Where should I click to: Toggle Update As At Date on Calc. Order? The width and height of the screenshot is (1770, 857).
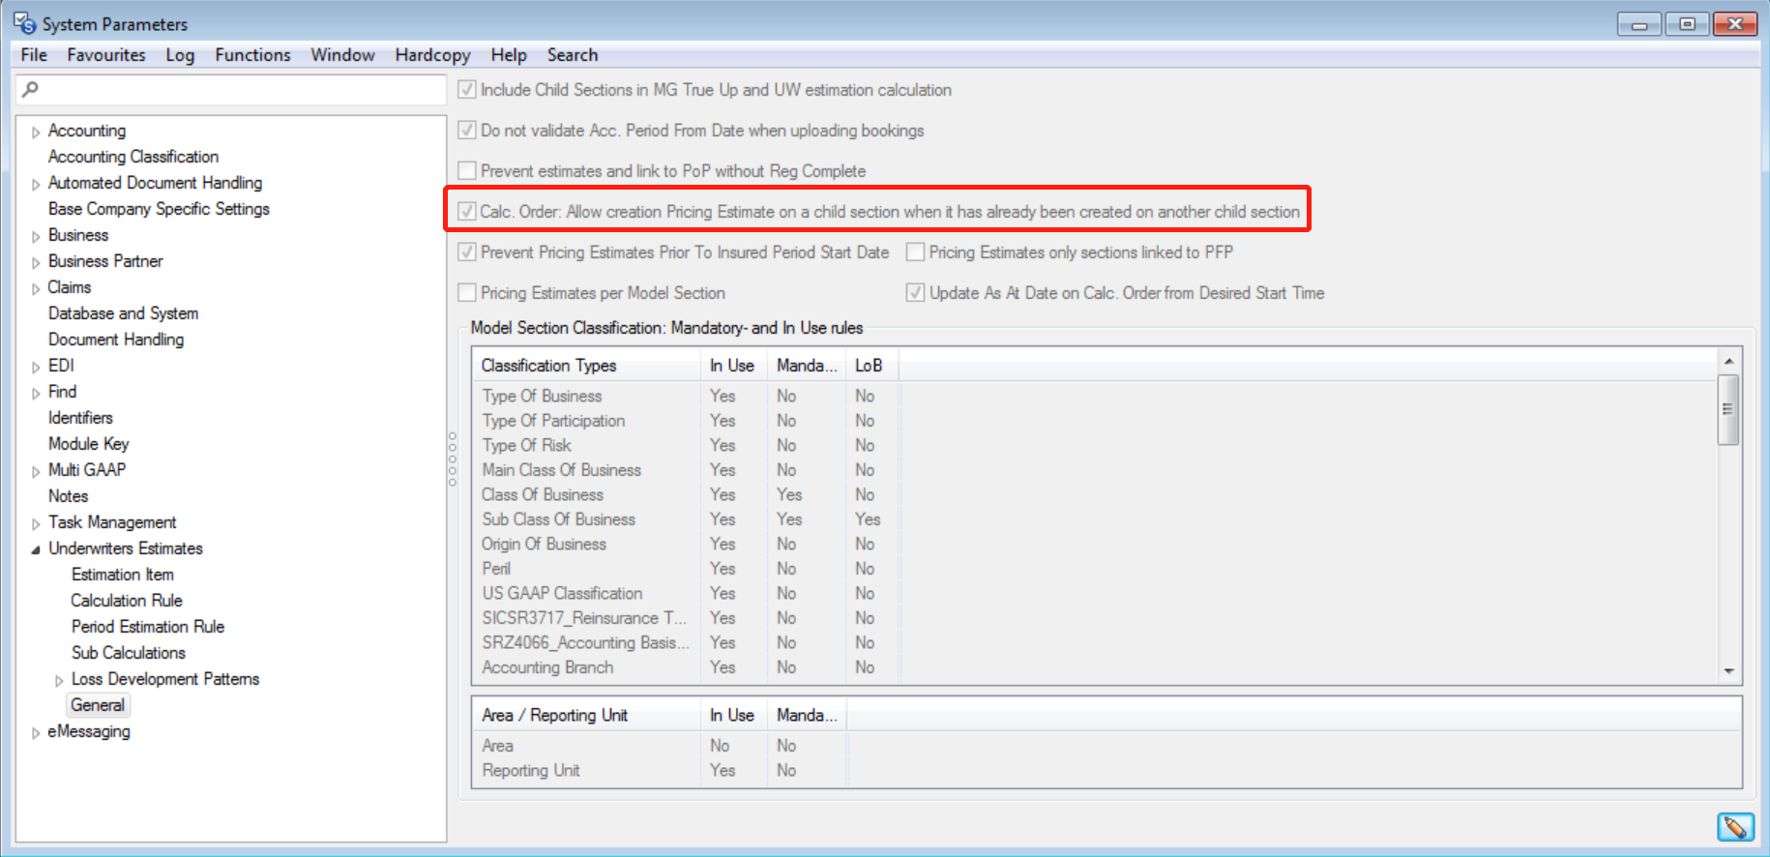coord(915,293)
